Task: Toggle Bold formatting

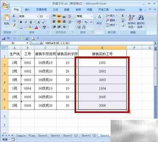Action: [x=21, y=22]
